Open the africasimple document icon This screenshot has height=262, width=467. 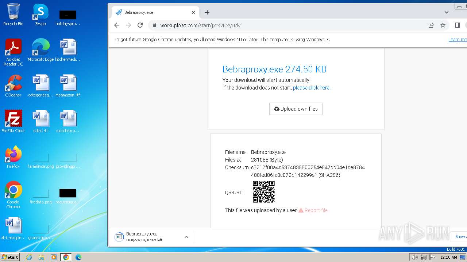click(13, 228)
